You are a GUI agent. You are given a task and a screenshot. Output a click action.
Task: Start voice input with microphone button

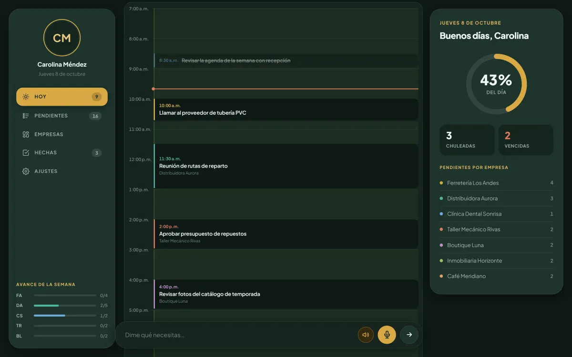[387, 335]
